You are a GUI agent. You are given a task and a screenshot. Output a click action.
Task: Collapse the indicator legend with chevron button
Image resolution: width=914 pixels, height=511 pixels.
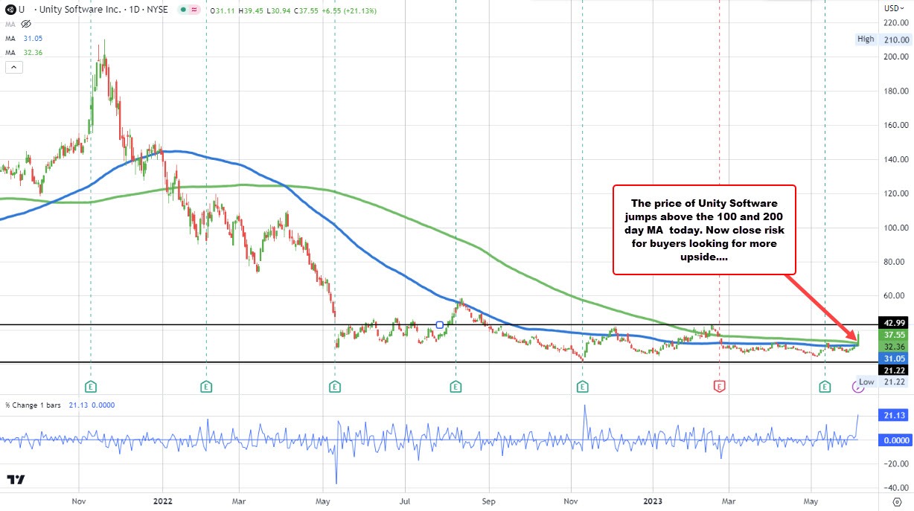pyautogui.click(x=13, y=68)
